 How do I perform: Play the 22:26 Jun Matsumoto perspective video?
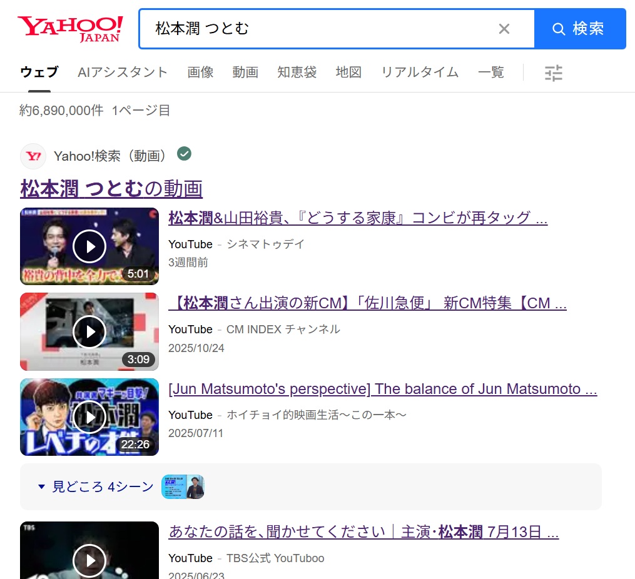[x=89, y=417]
